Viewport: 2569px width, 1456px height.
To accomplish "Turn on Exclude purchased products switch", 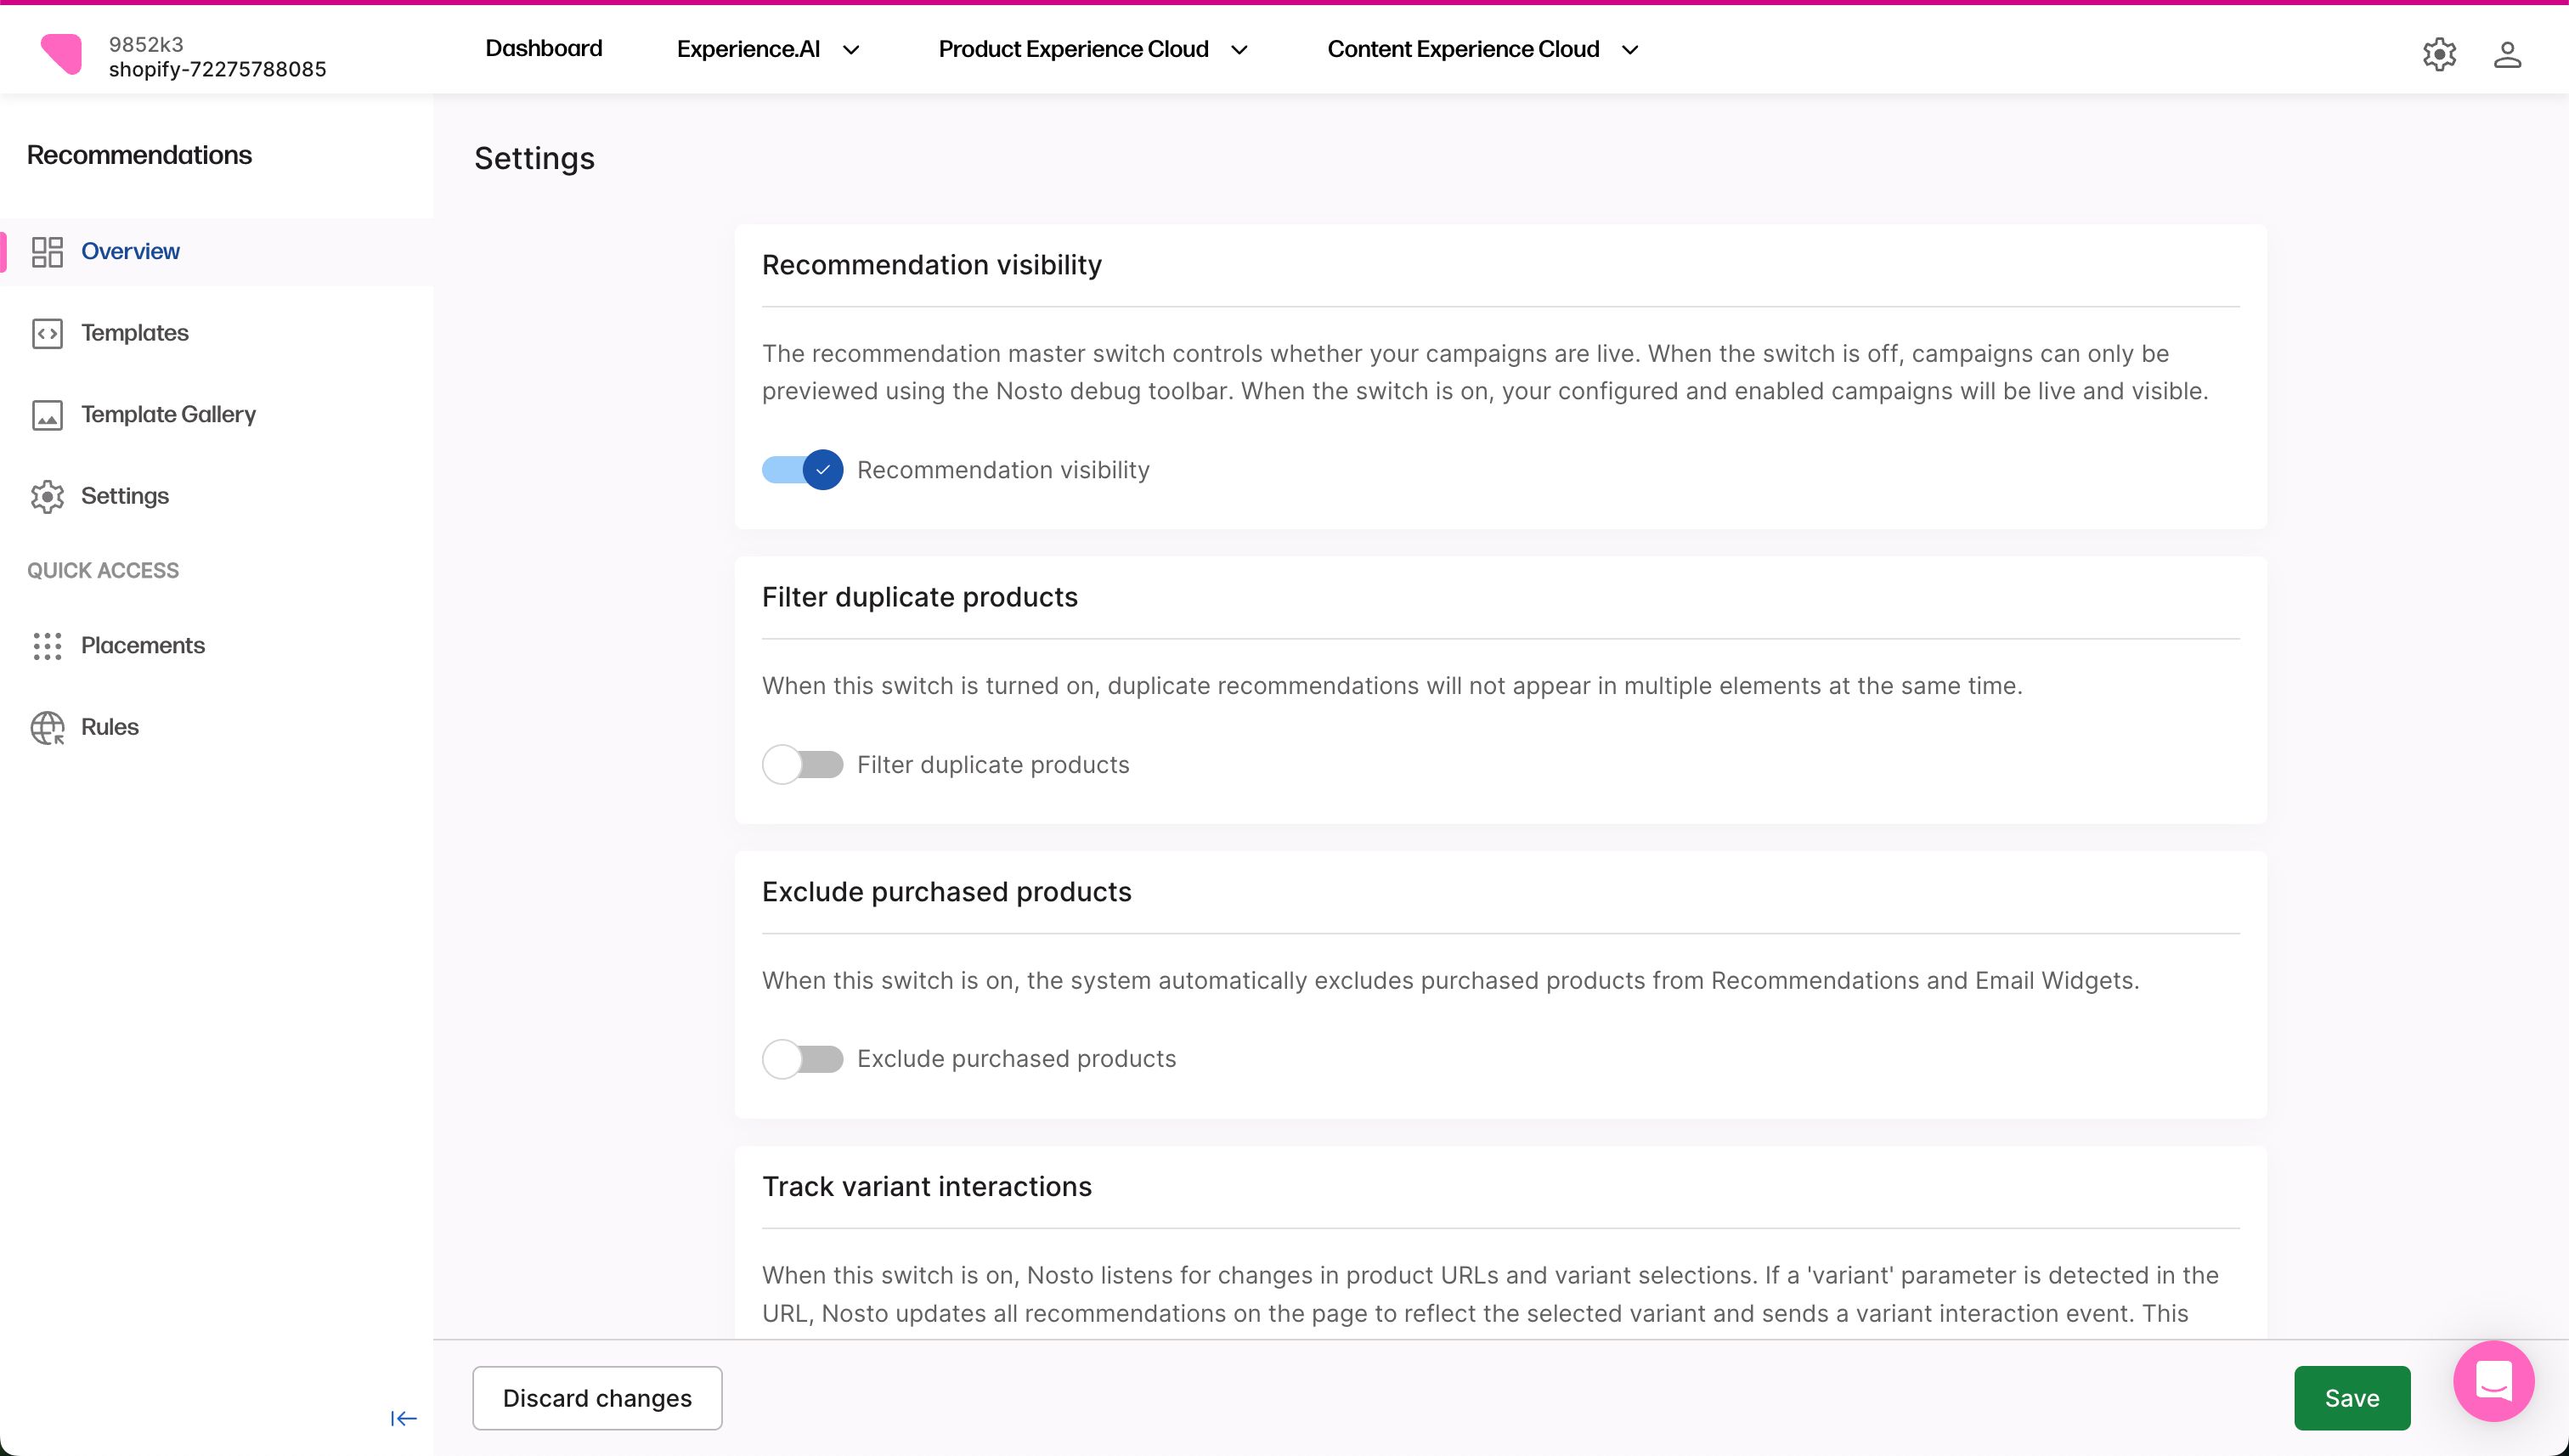I will click(802, 1059).
